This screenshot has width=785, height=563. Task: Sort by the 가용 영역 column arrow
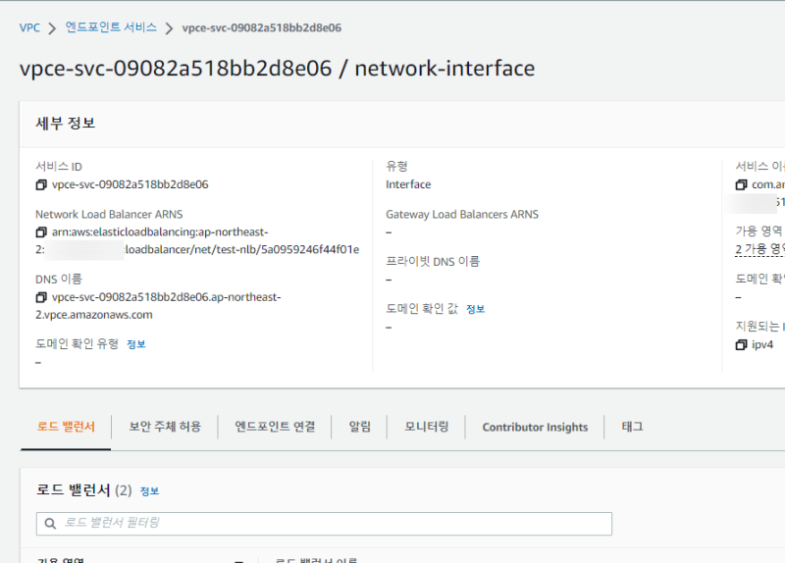(x=237, y=560)
